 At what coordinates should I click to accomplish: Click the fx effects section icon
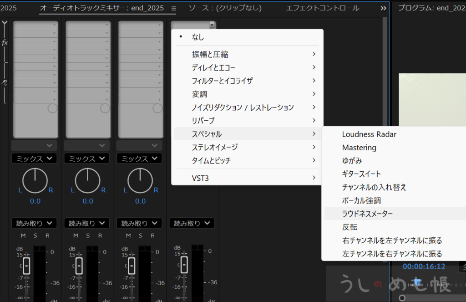click(5, 43)
